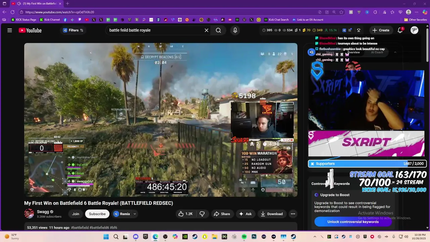Open the Kick Channel bookmark
The width and height of the screenshot is (430, 242).
50,20
